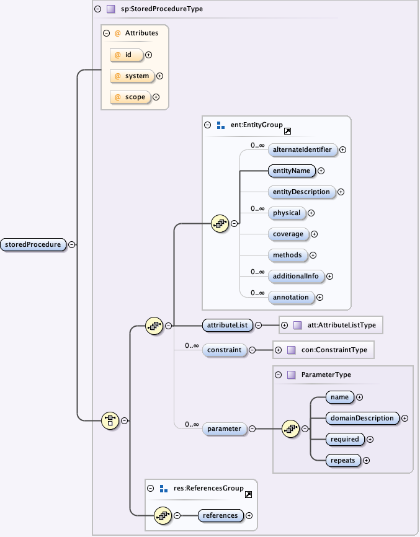Click the ReferencesGroup sequence compositor icon
This screenshot has height=537, width=420.
coord(163,515)
